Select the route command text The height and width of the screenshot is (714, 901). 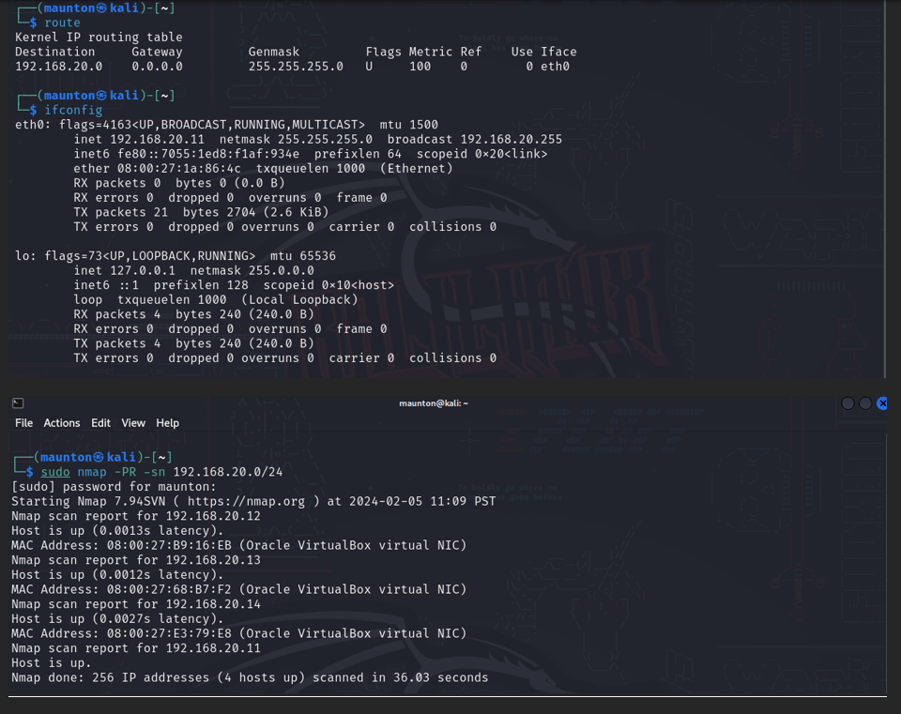pyautogui.click(x=60, y=22)
